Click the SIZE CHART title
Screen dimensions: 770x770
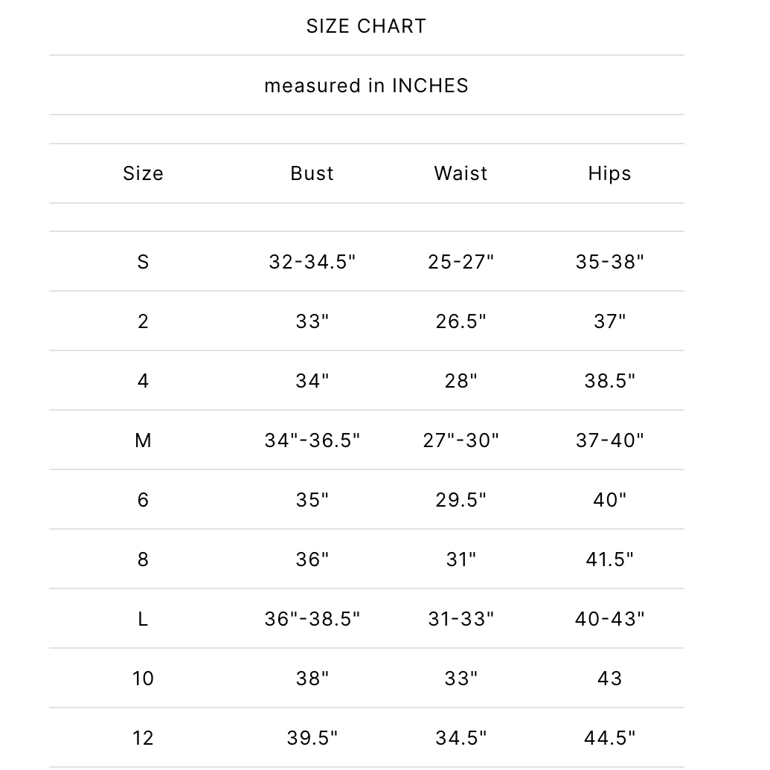point(366,26)
